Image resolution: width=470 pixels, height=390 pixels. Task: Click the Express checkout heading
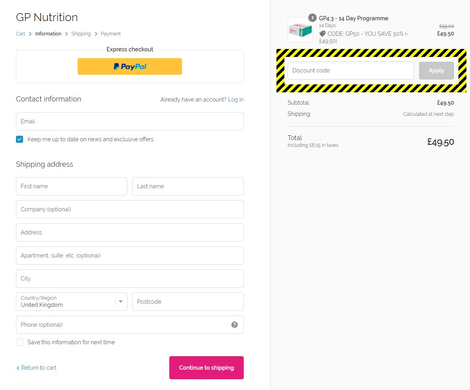[x=130, y=49]
